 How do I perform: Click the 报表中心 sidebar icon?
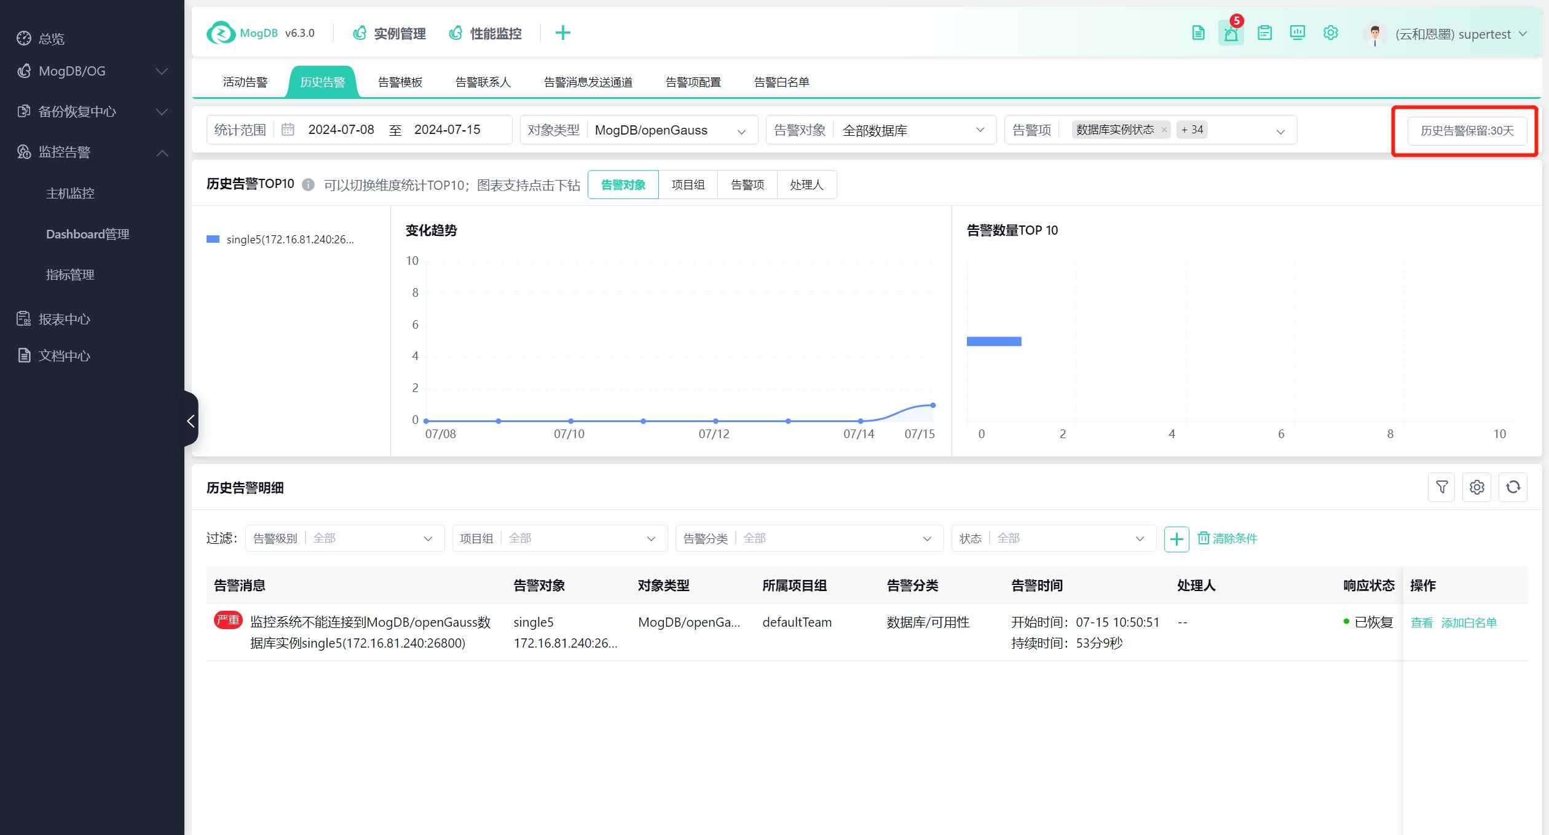point(24,318)
